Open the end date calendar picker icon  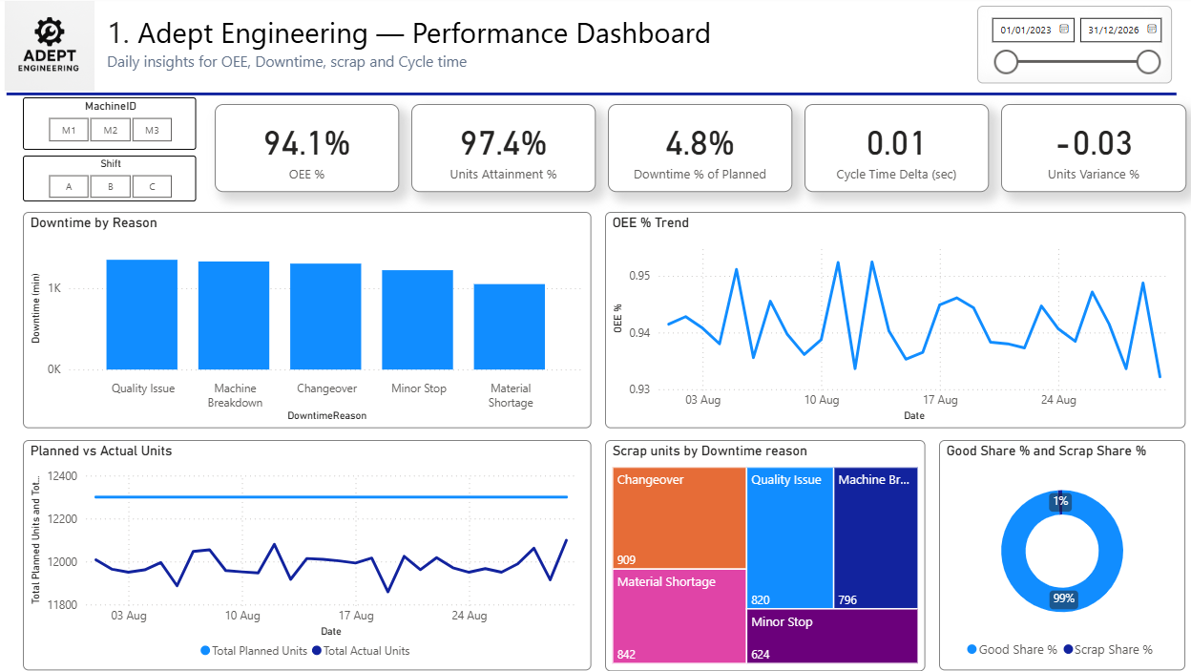tap(1152, 30)
